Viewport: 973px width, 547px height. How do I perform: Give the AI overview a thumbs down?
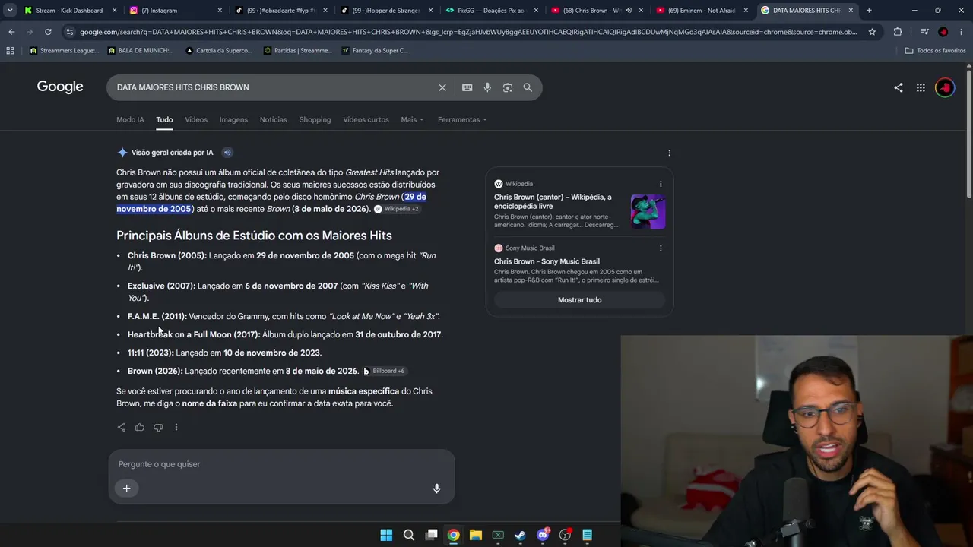[158, 427]
